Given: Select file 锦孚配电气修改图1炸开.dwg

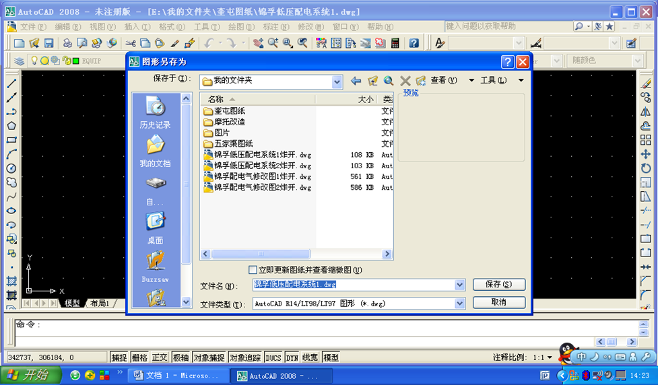Looking at the screenshot, I should point(258,176).
